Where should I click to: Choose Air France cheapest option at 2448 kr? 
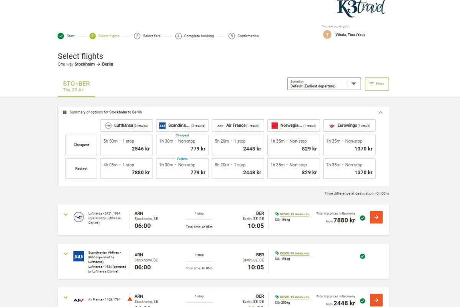click(238, 145)
